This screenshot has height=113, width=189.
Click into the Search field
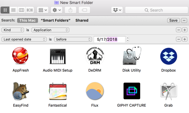click(x=157, y=10)
